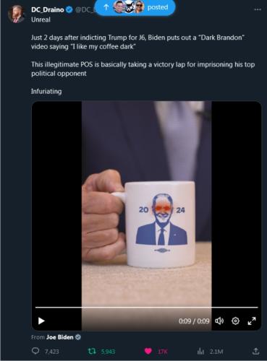View post analytics bar chart icon

(200, 352)
